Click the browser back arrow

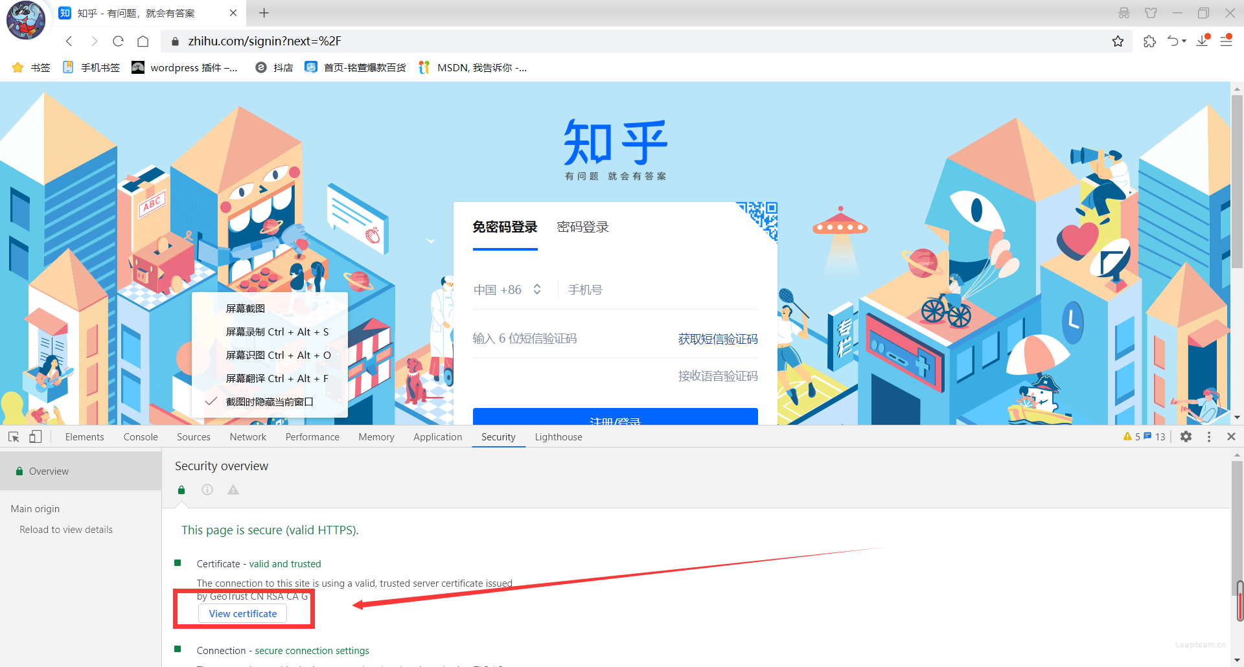pos(69,41)
